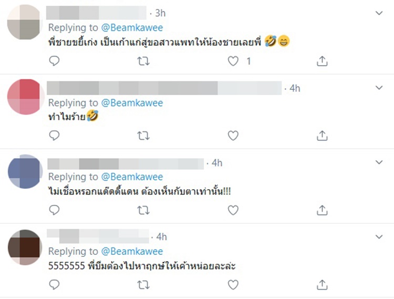Viewport: 394px width, 299px height.
Task: Like the tweet starting with 5555555
Action: 233,285
